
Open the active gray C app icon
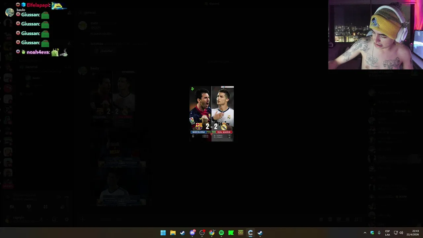250,233
